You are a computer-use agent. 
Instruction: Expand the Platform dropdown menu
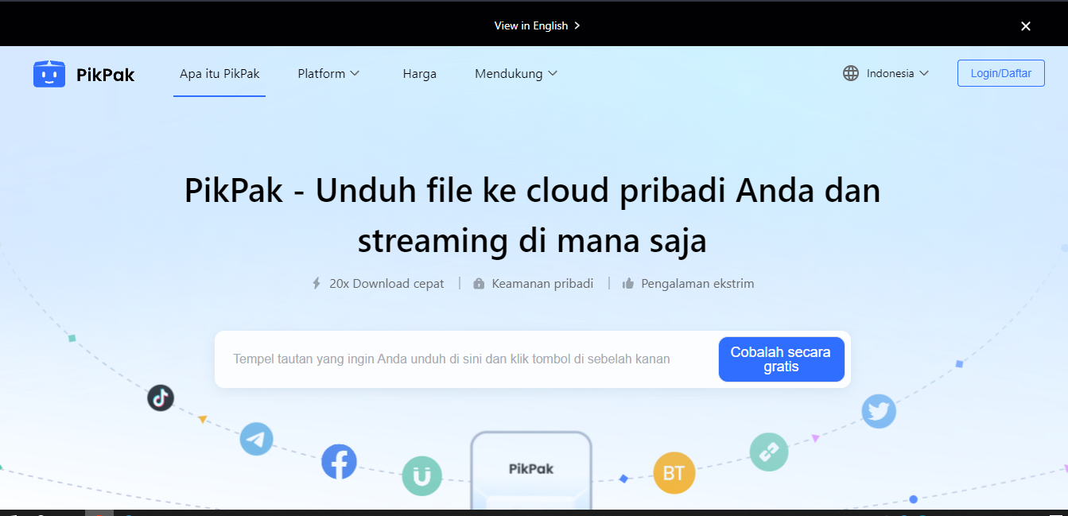pyautogui.click(x=329, y=73)
